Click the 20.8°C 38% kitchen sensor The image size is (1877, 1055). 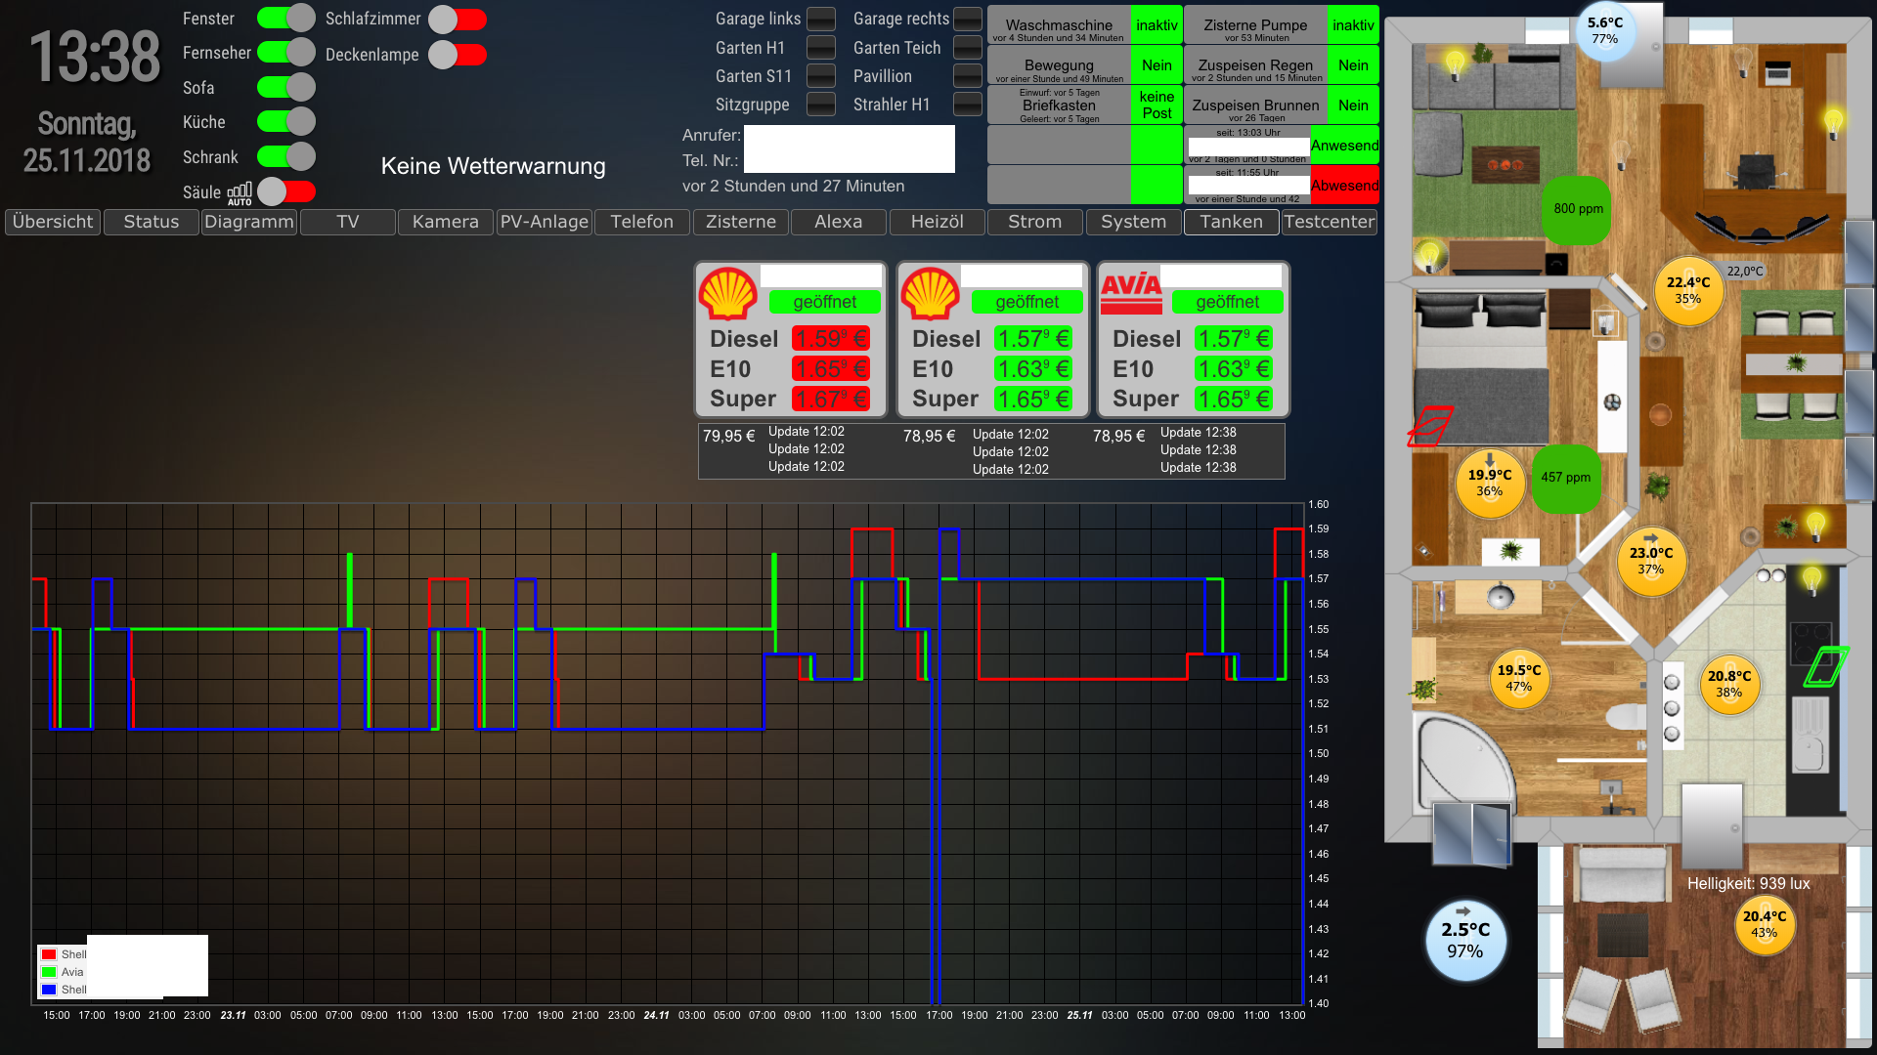tap(1729, 684)
